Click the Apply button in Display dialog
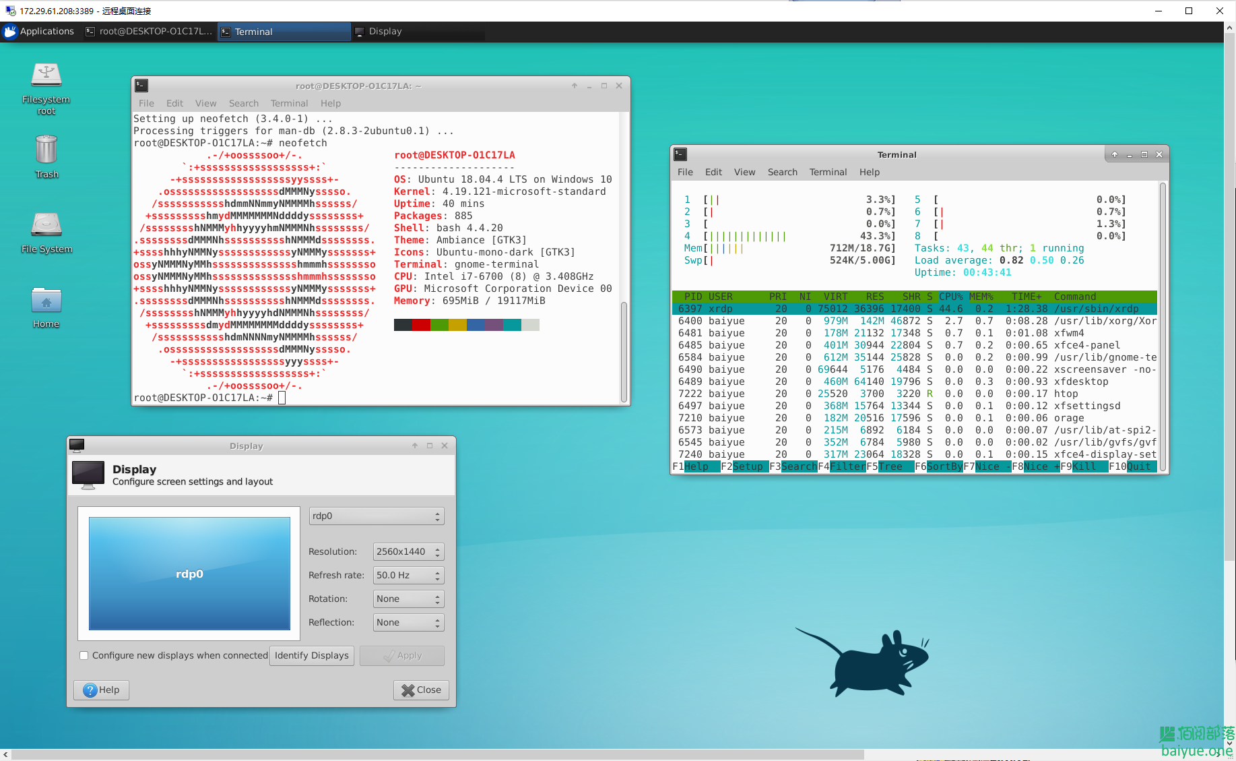The width and height of the screenshot is (1236, 761). point(402,656)
